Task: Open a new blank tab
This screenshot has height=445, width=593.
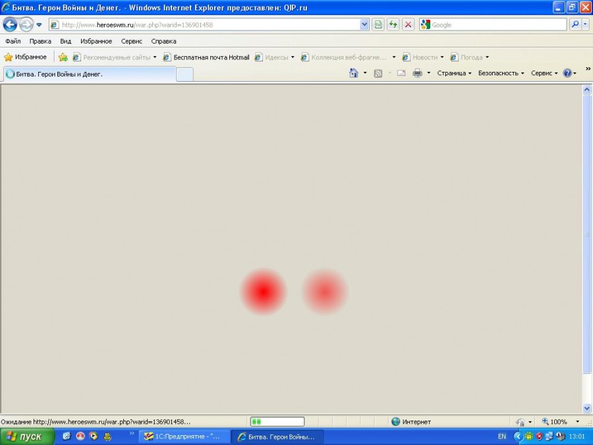Action: coord(185,74)
